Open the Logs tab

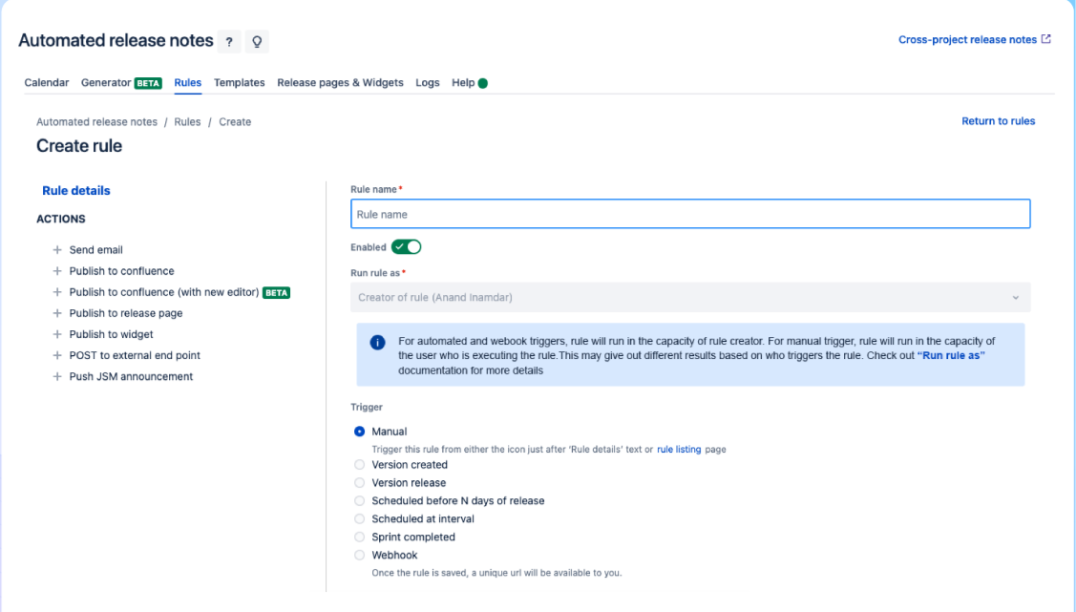(428, 83)
